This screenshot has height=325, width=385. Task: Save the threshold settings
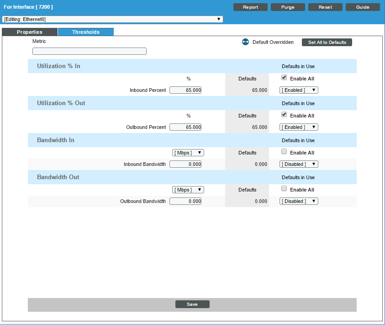(x=192, y=304)
